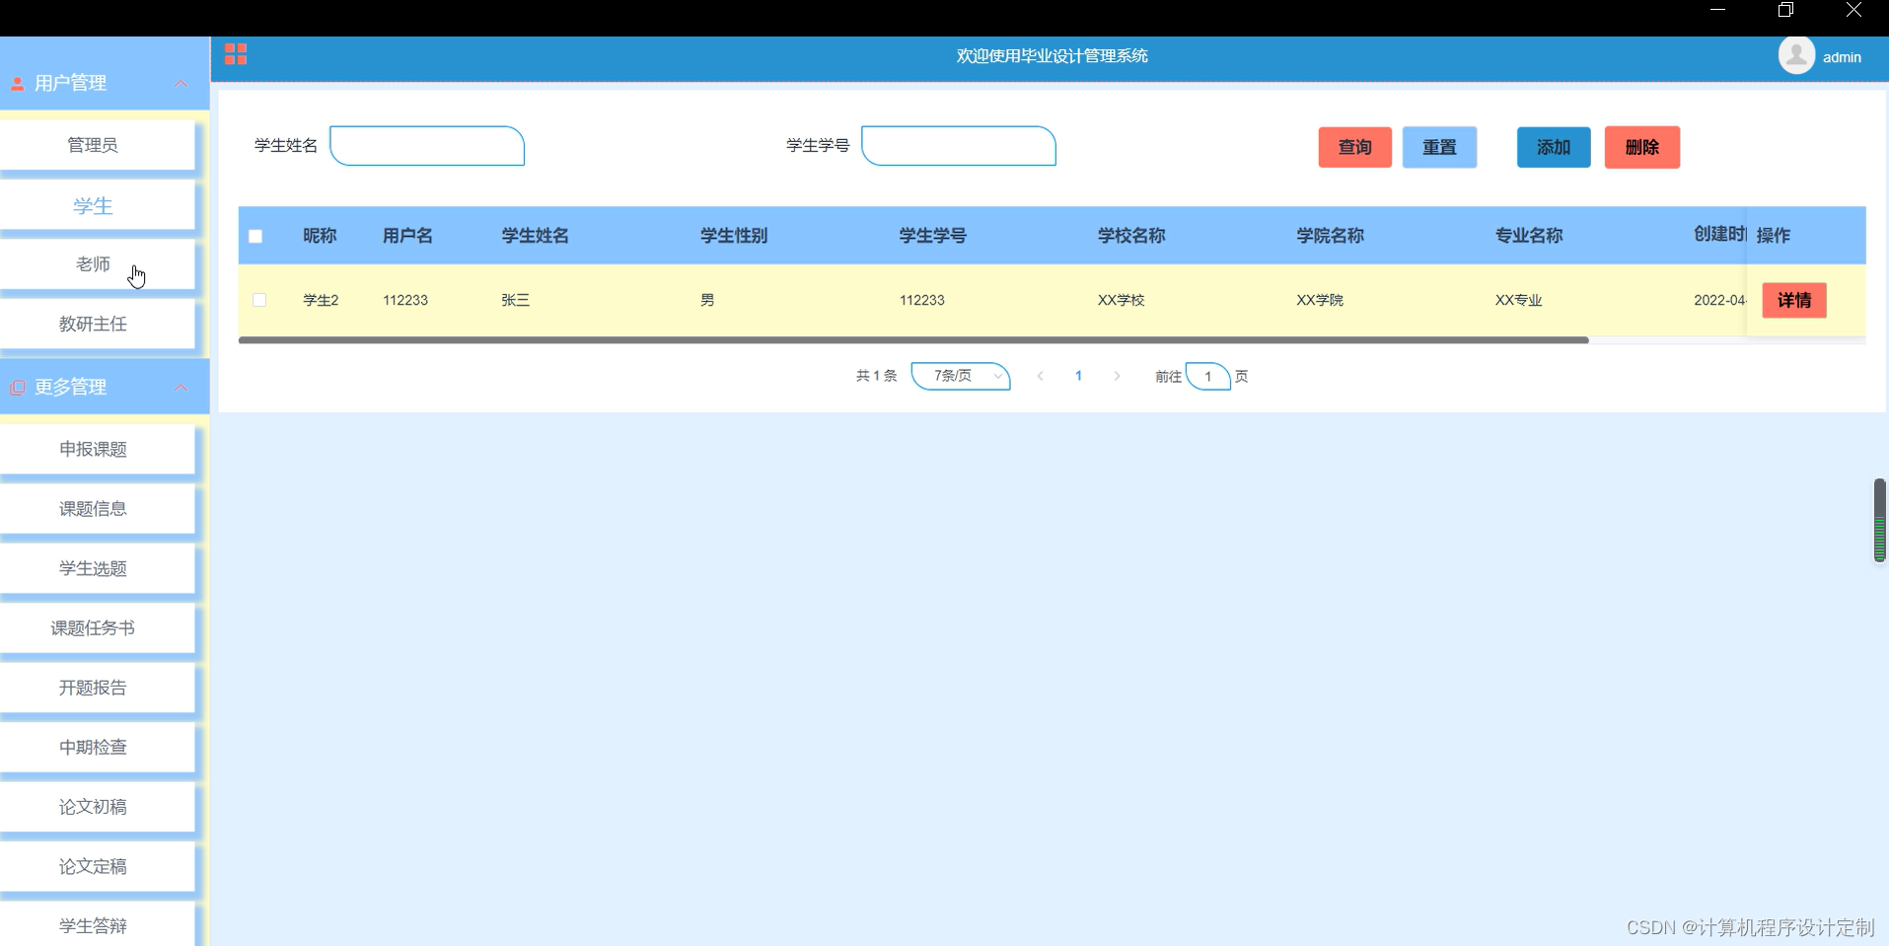This screenshot has height=946, width=1889.
Task: Go to previous page arrow
Action: coord(1040,376)
